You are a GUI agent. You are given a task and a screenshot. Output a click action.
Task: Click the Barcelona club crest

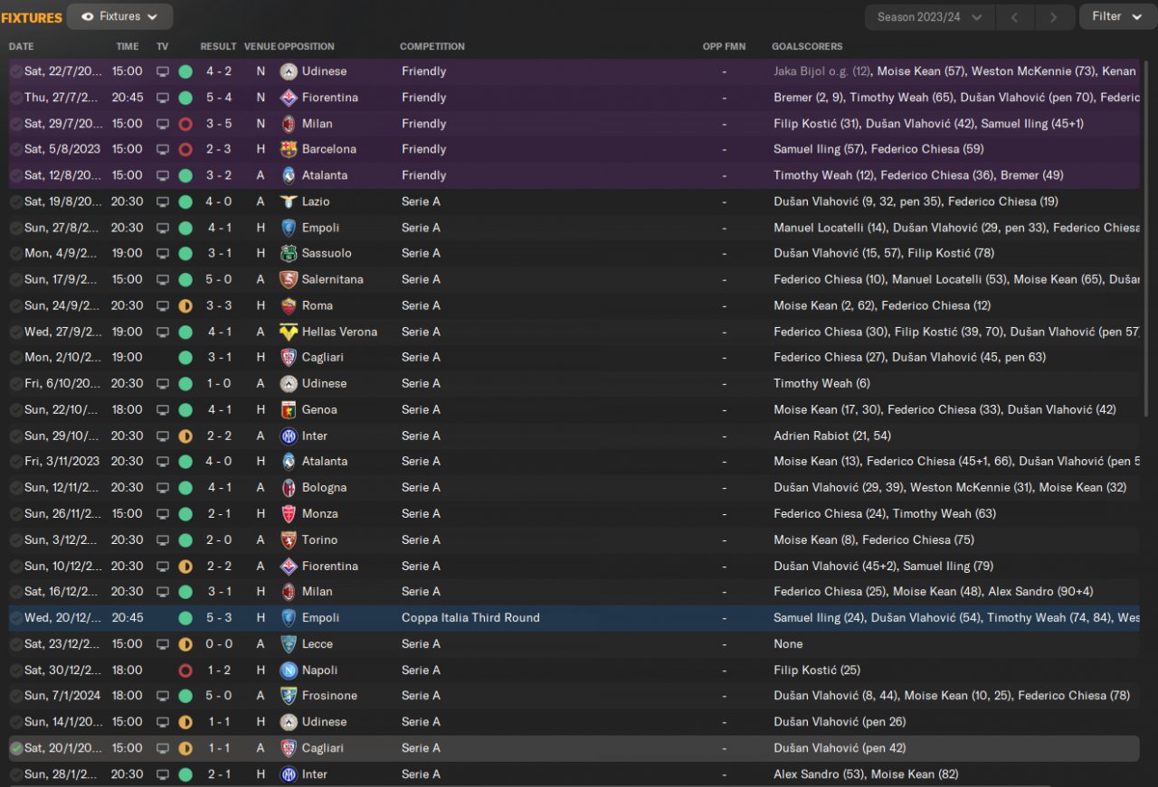click(x=289, y=149)
